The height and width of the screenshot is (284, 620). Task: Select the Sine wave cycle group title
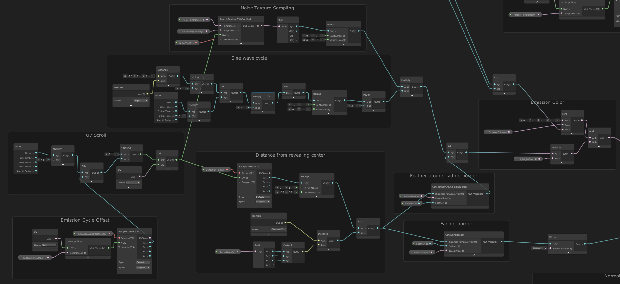249,58
